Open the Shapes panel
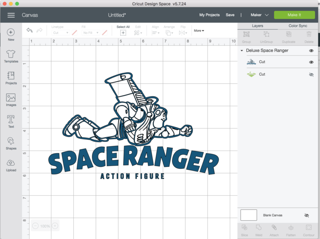The height and width of the screenshot is (239, 320). tap(11, 143)
